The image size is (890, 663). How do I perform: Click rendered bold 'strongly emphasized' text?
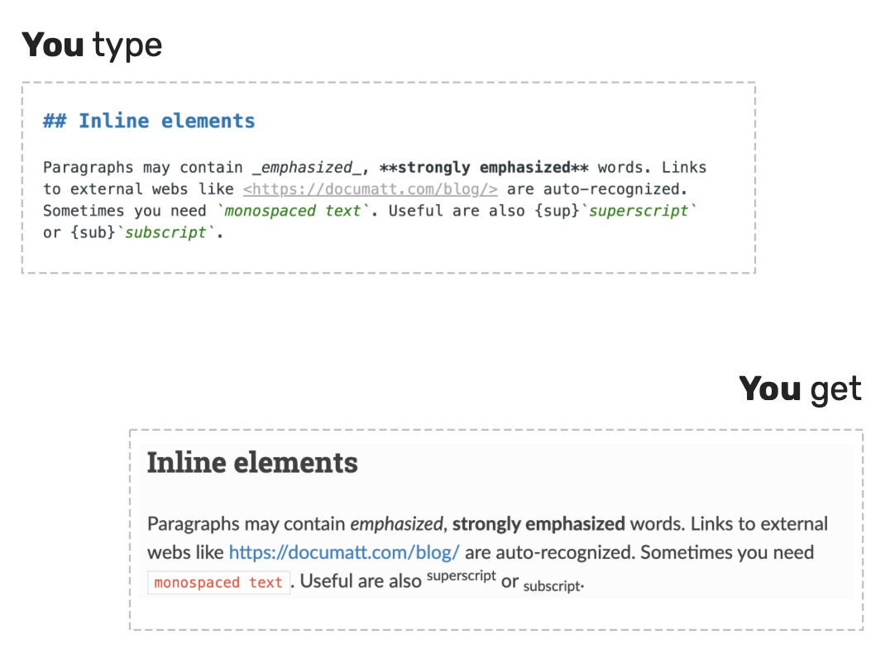[x=538, y=523]
